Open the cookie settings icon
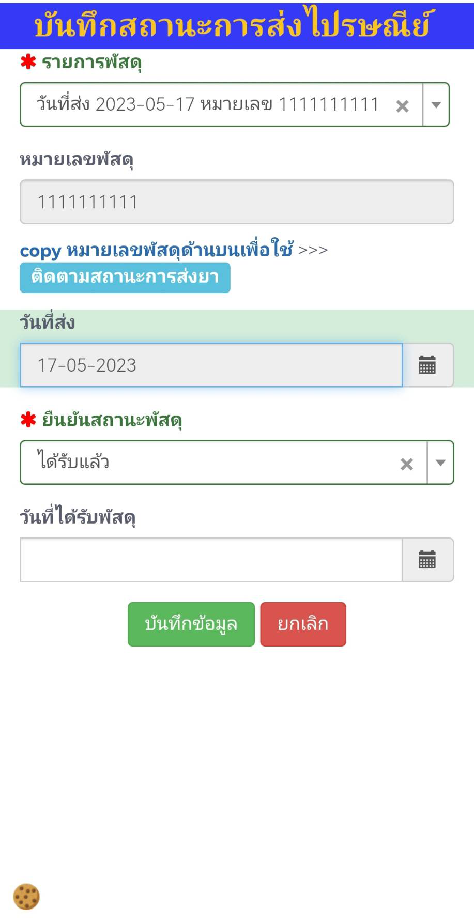474x923 pixels. point(26,897)
